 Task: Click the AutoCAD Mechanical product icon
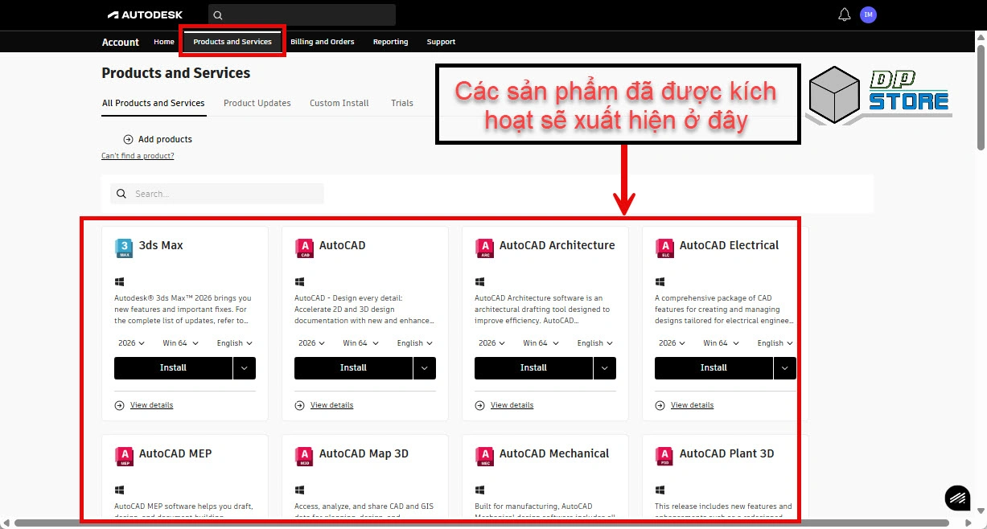pyautogui.click(x=484, y=456)
